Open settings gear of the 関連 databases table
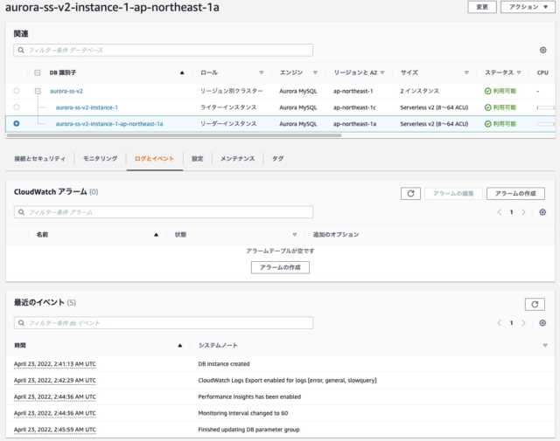This screenshot has height=441, width=560. pos(542,51)
